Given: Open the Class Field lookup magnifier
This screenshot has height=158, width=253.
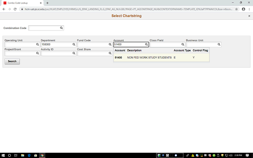Looking at the screenshot, I should 183,44.
